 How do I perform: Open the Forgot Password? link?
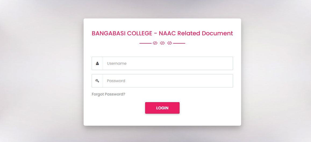click(x=109, y=94)
